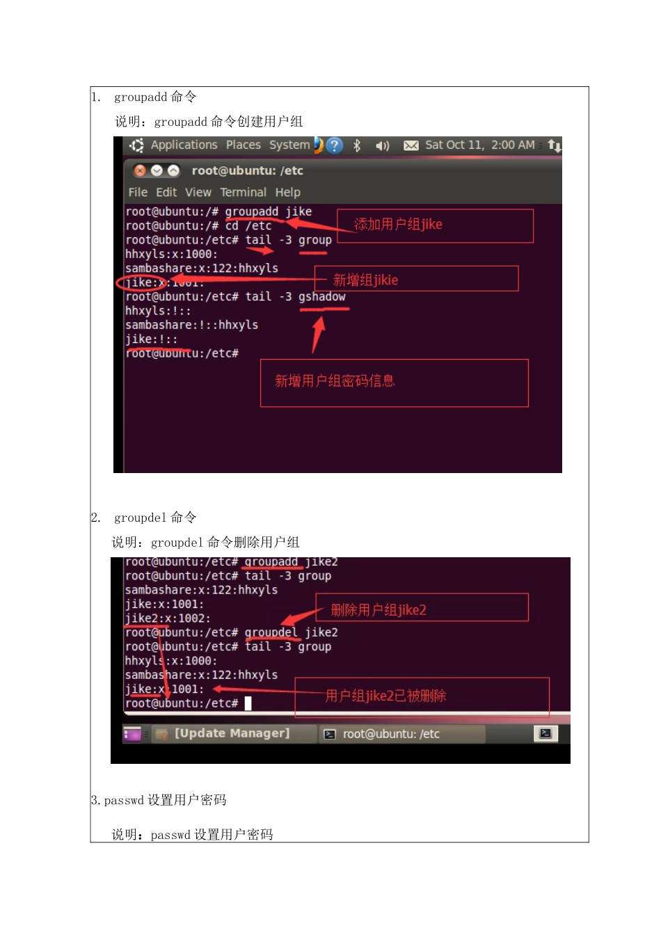Open the terminal Edit menu

coord(166,192)
